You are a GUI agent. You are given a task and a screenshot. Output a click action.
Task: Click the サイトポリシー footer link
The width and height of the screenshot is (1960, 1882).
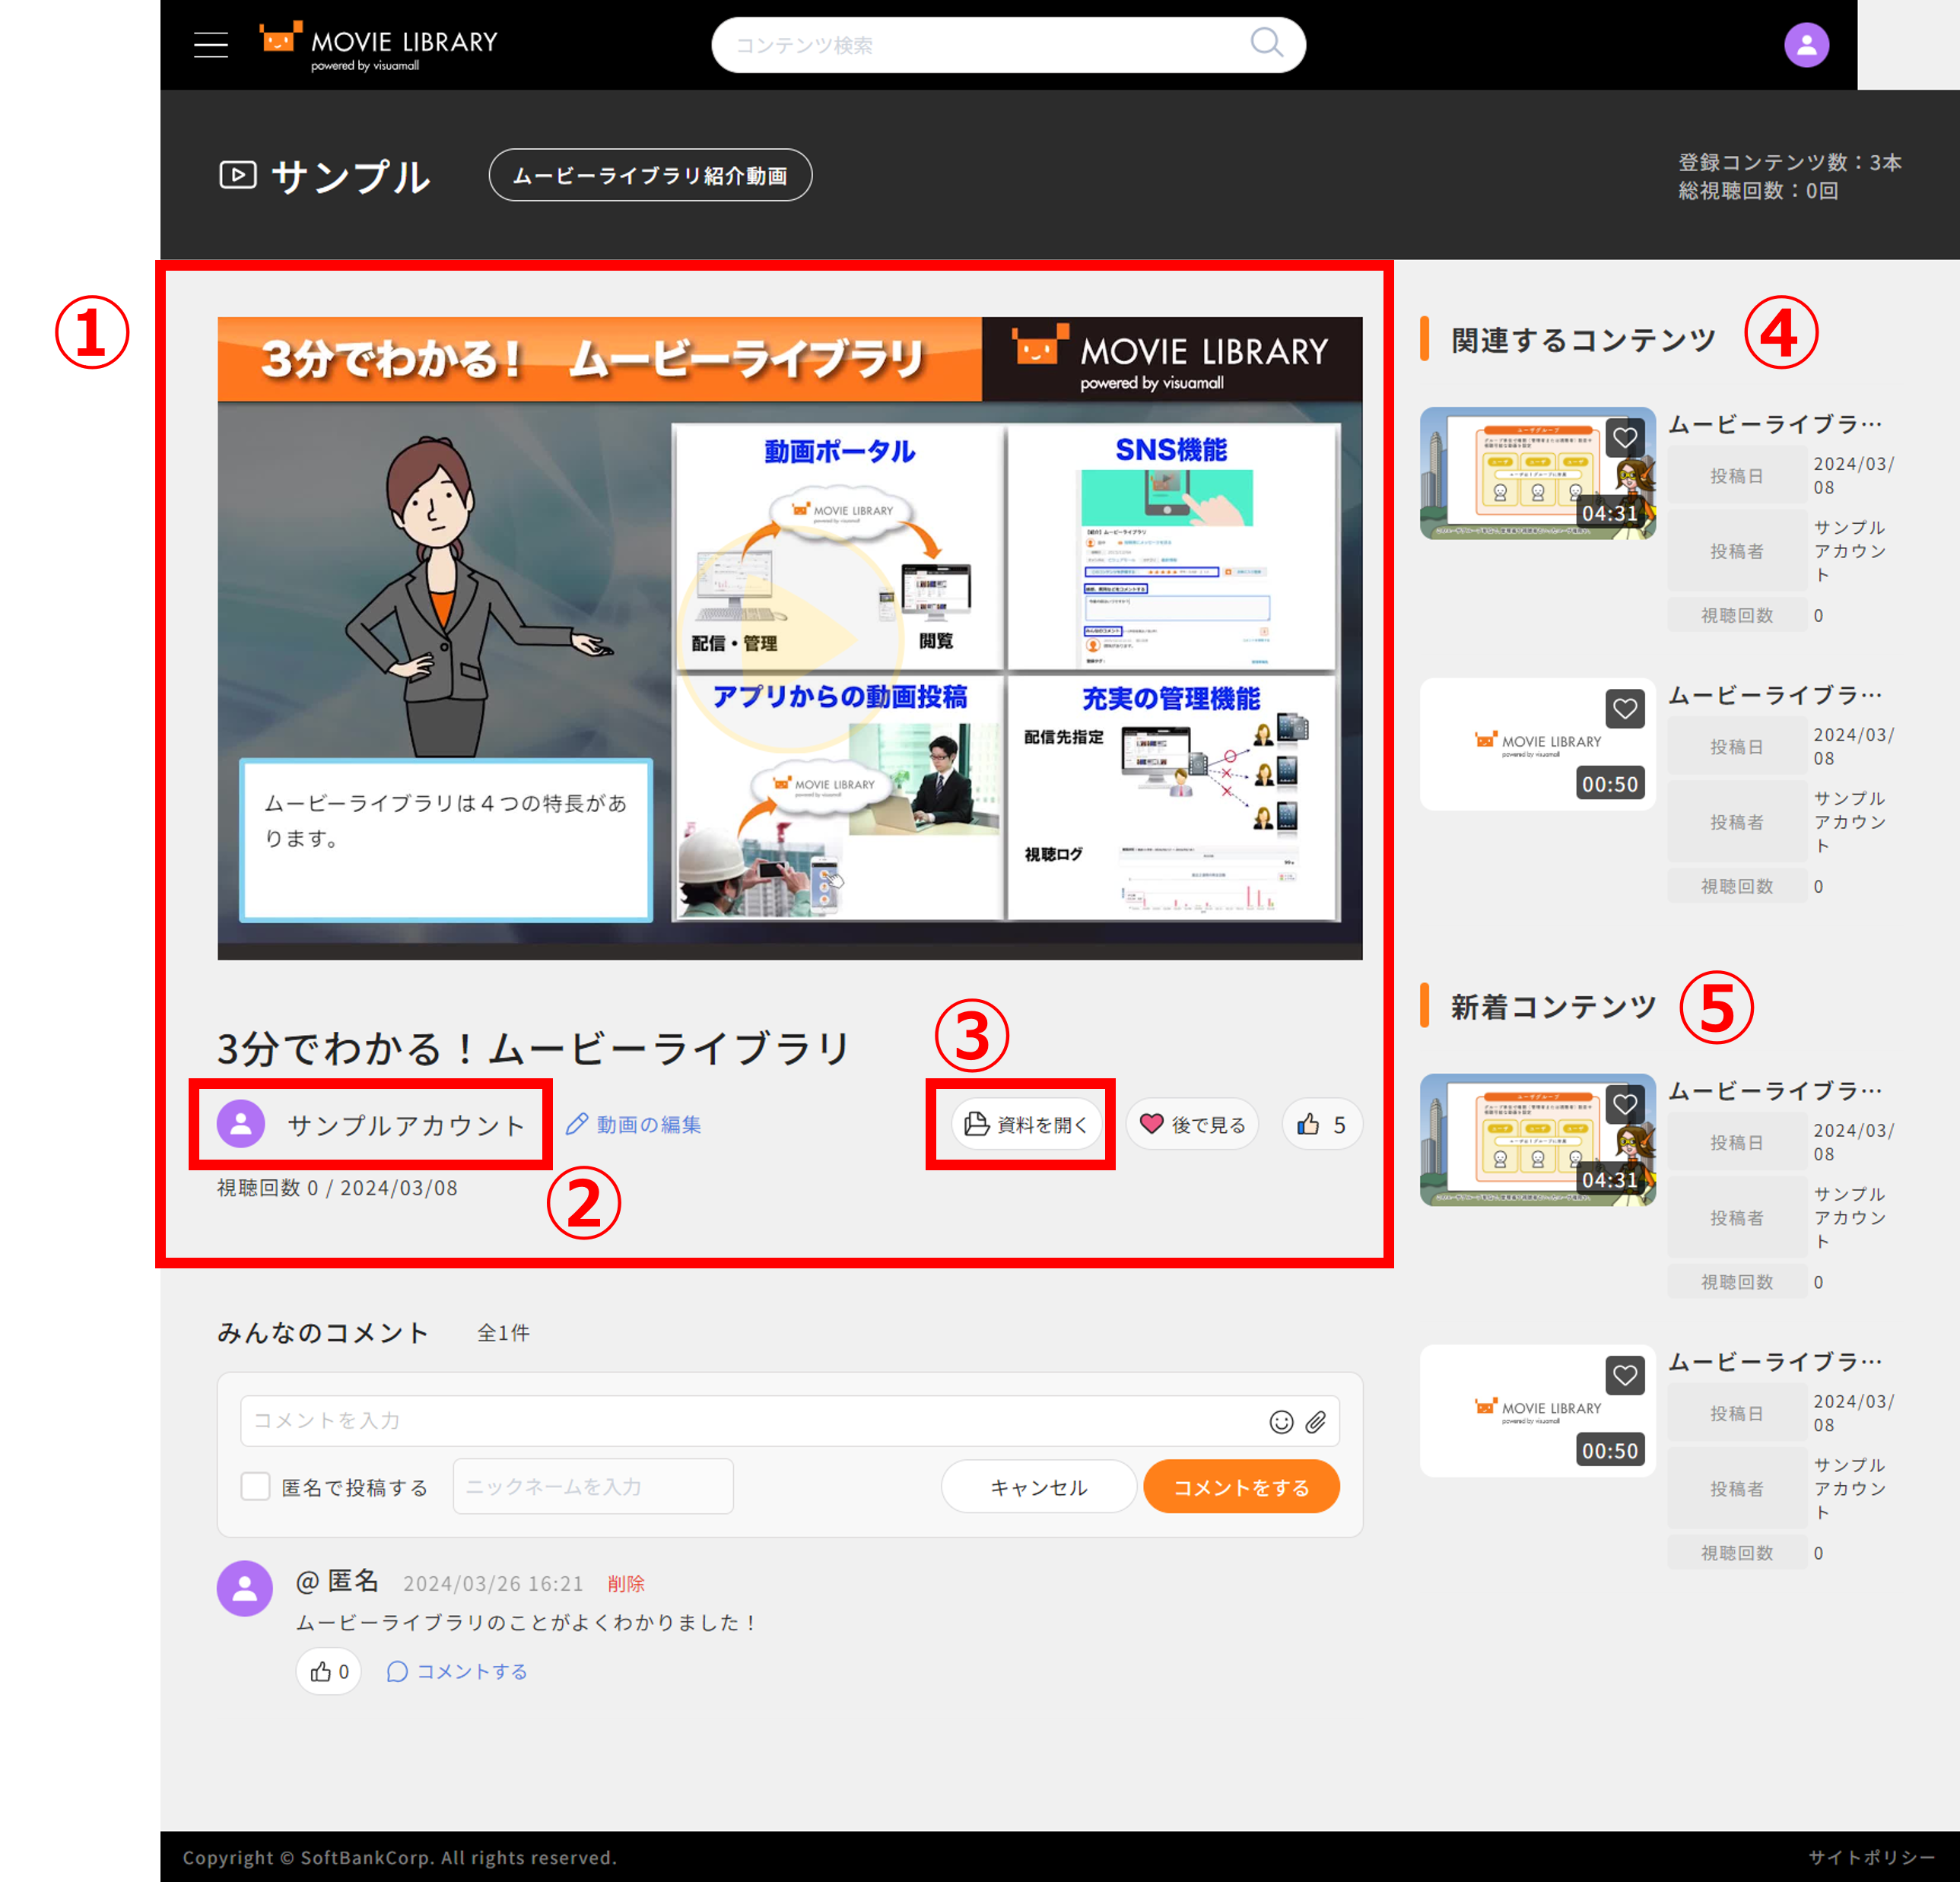(1871, 1857)
